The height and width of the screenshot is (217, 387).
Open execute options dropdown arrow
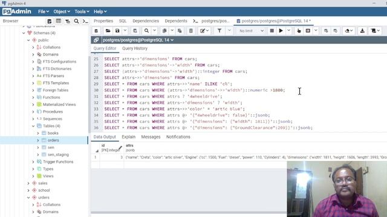click(x=288, y=31)
